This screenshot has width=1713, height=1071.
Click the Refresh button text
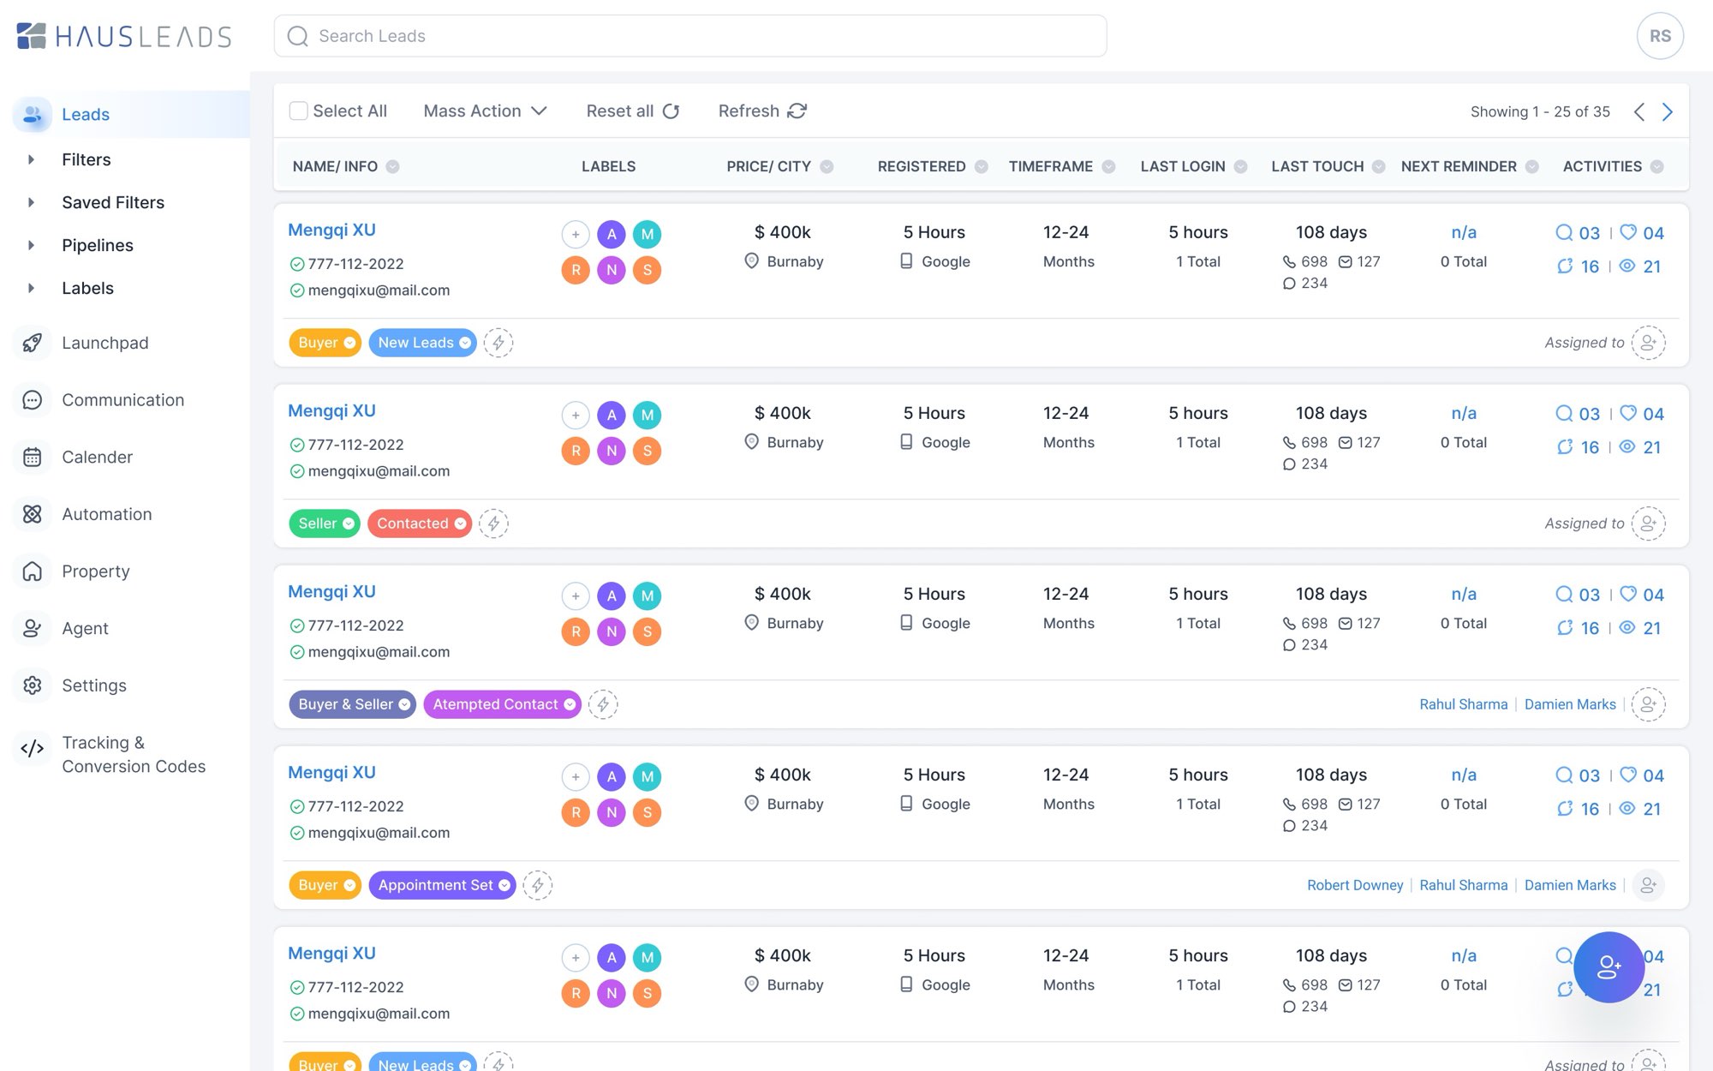coord(749,111)
